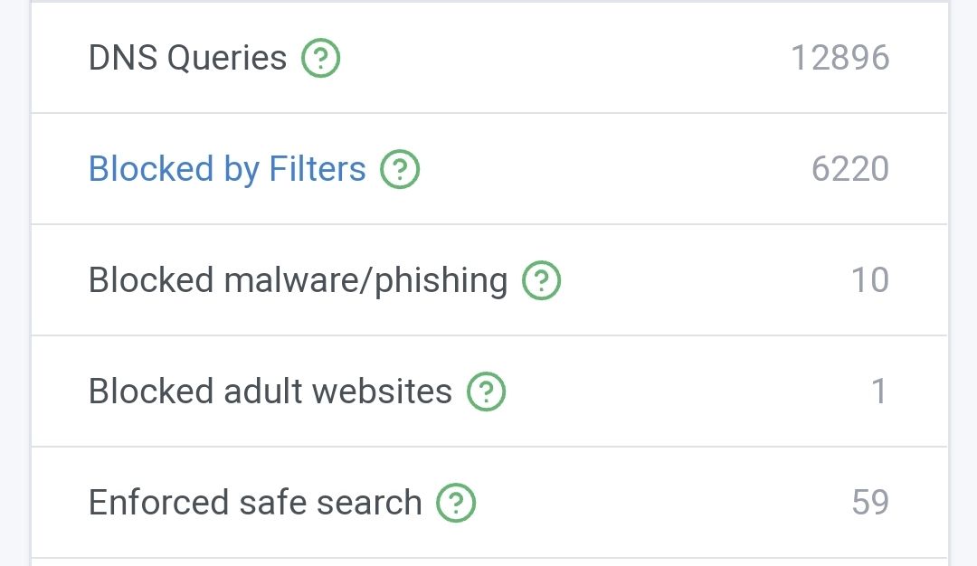Click blank space in the DNS Queries row
This screenshot has width=977, height=566.
coord(561,58)
